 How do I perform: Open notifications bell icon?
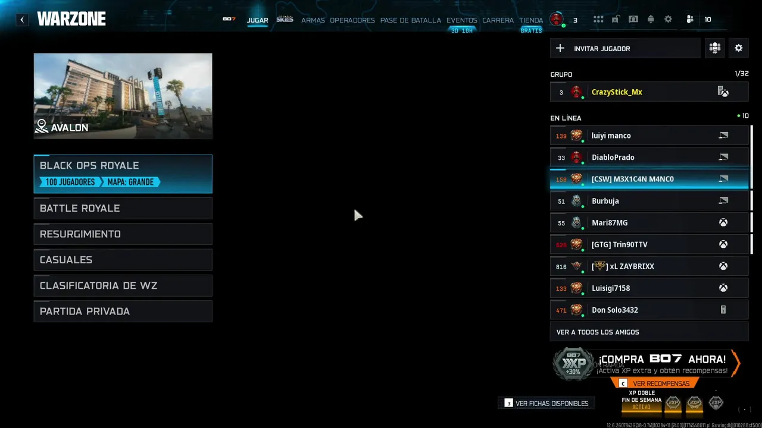[x=651, y=20]
